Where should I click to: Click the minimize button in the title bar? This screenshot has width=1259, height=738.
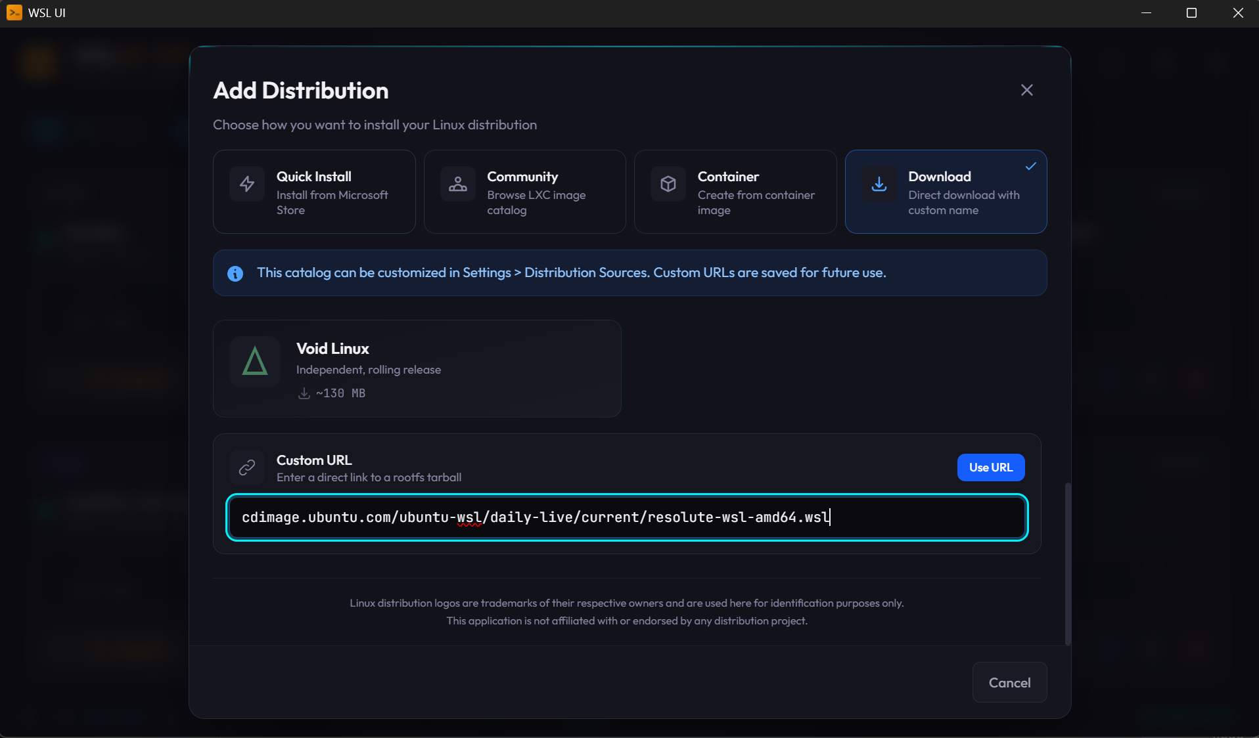coord(1147,12)
